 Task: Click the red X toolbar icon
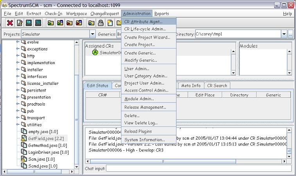[x=10, y=23]
